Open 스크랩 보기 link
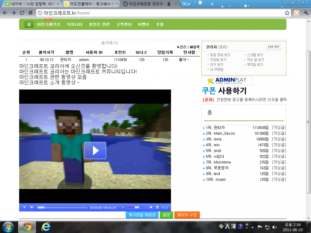Image resolution: width=311 pixels, height=233 pixels. pyautogui.click(x=255, y=55)
